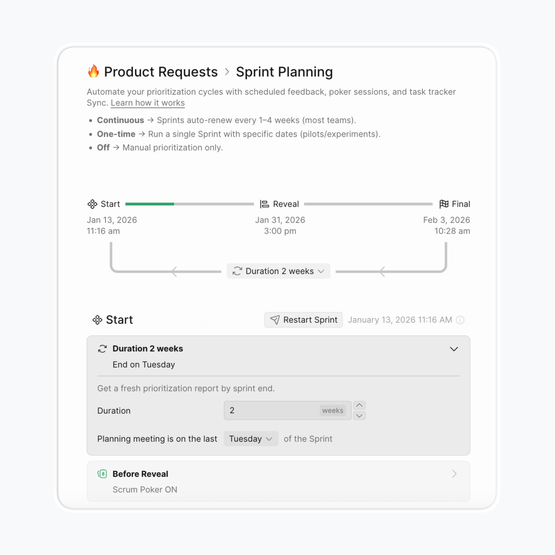Decrease duration with the down stepper arrow
This screenshot has height=555, width=555.
(x=359, y=415)
